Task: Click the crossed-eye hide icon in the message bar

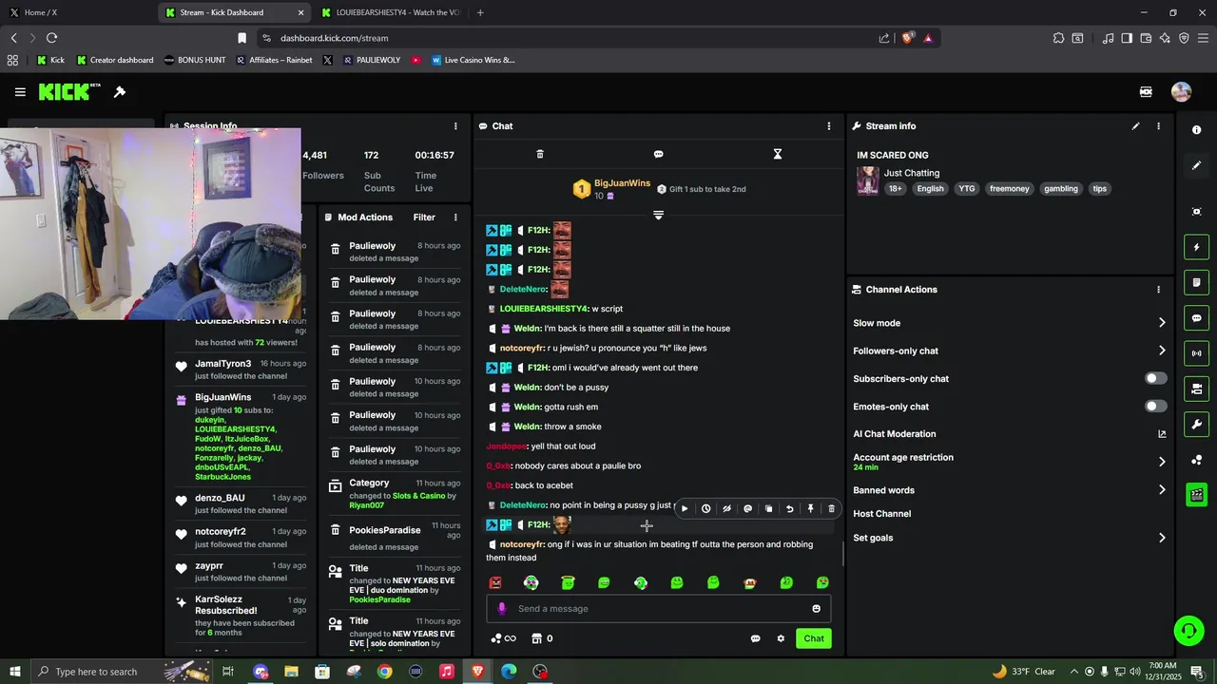Action: coord(726,509)
